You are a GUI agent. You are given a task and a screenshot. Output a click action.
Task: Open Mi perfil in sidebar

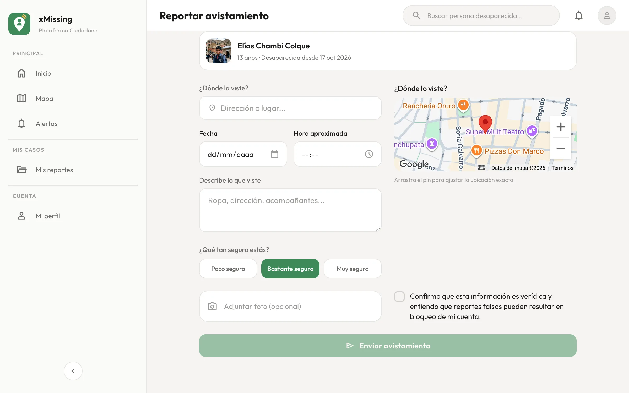click(x=73, y=216)
